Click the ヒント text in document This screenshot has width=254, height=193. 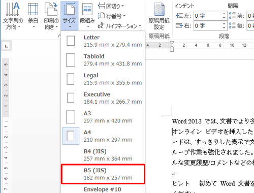pos(180,183)
